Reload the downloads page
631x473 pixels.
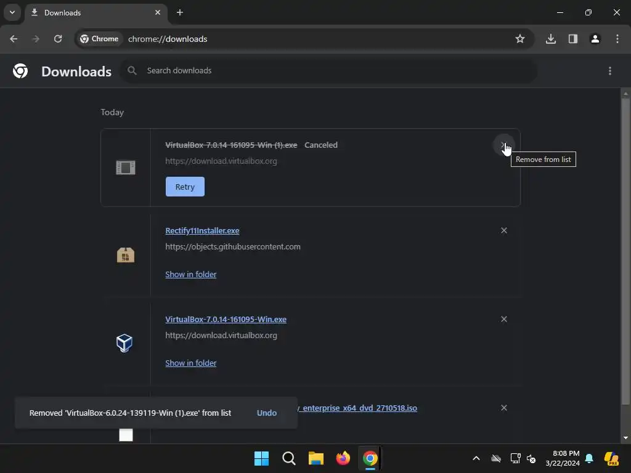pyautogui.click(x=58, y=39)
